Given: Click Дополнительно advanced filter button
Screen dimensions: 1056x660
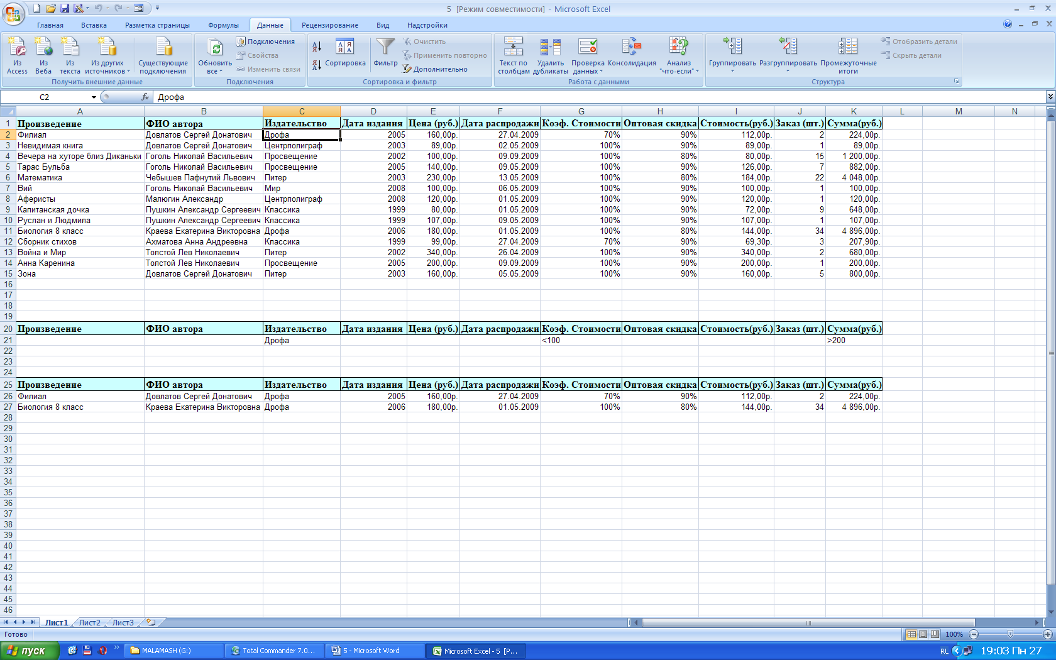Looking at the screenshot, I should coord(439,69).
